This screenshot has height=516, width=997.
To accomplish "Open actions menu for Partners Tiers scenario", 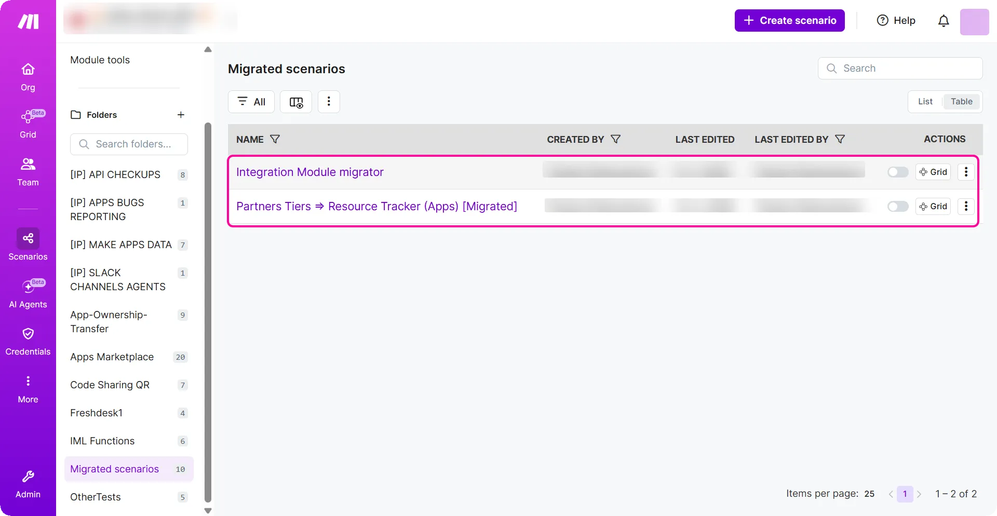I will click(x=966, y=206).
